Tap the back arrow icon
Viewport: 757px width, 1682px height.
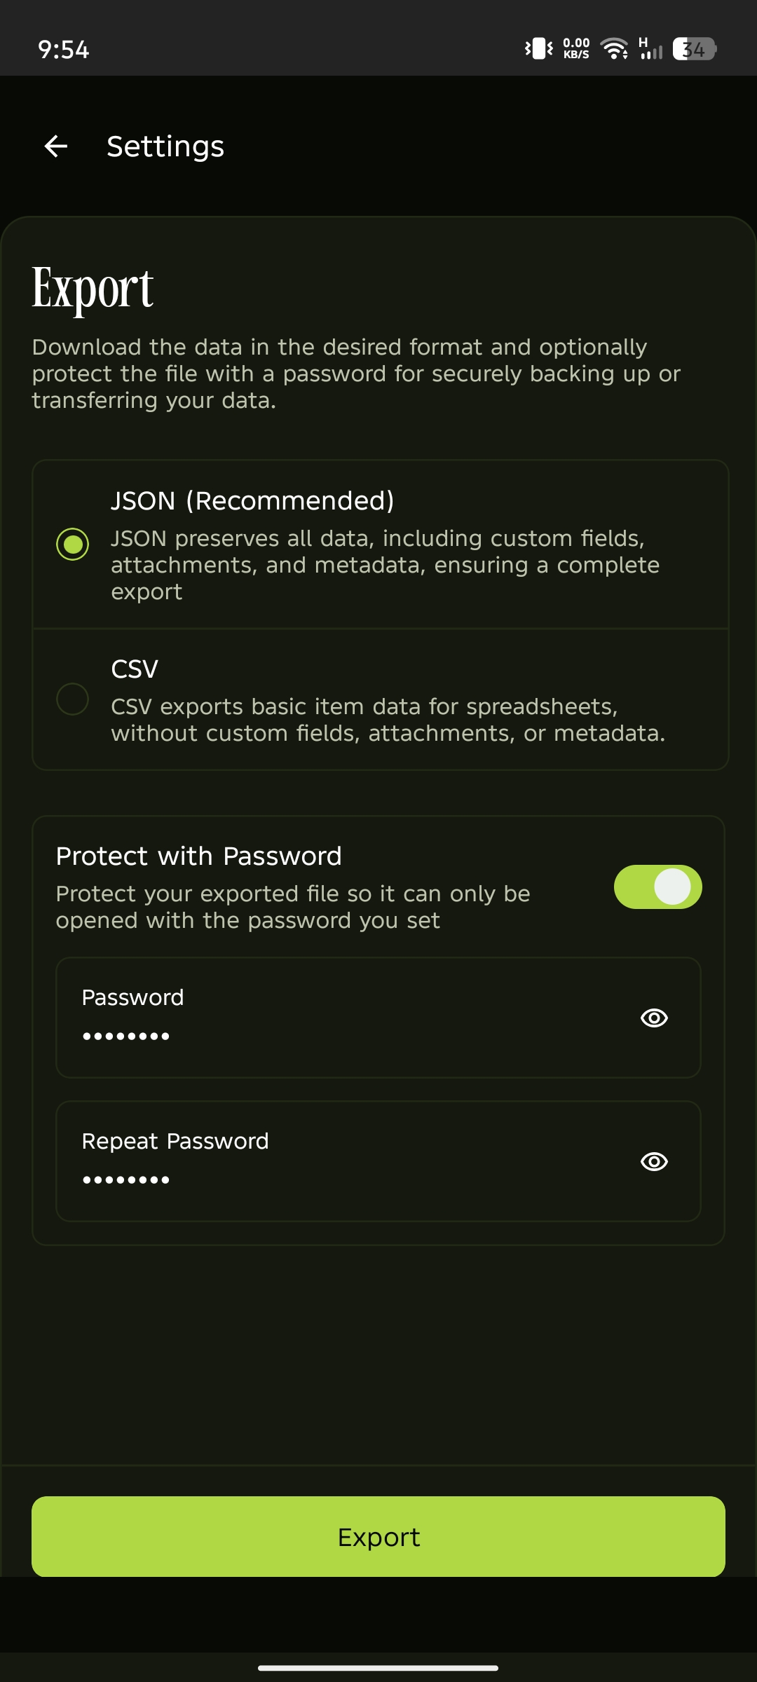[x=56, y=146]
